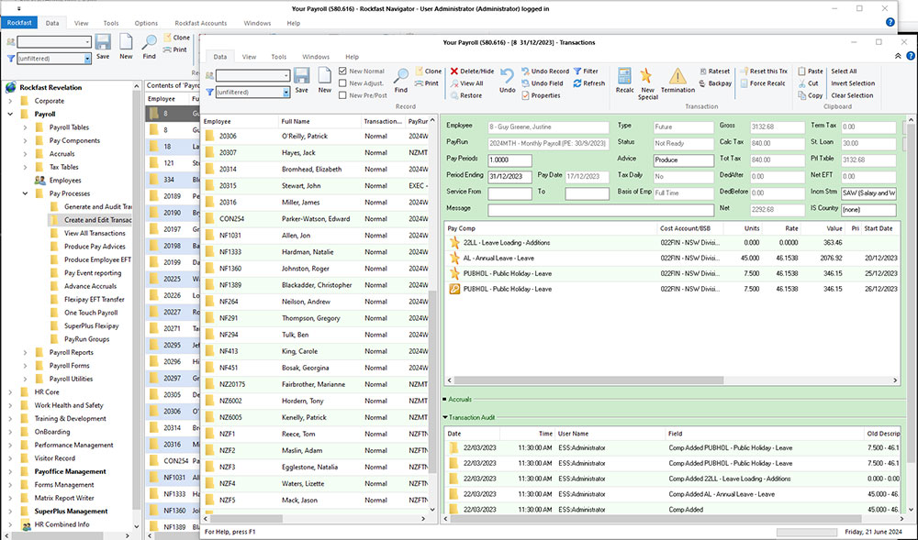The height and width of the screenshot is (540, 918).
Task: Click Restore record
Action: click(465, 96)
